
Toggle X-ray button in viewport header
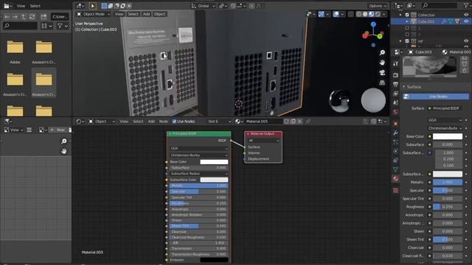pos(351,14)
